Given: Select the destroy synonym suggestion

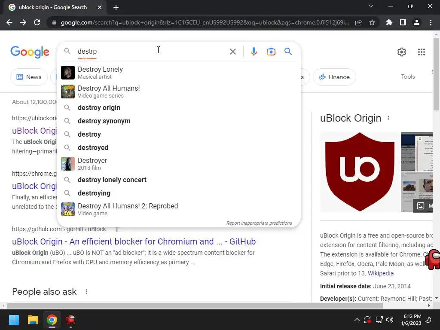Looking at the screenshot, I should 179,121.
